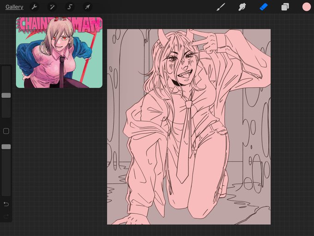Open the Actions wrench menu

pos(34,7)
